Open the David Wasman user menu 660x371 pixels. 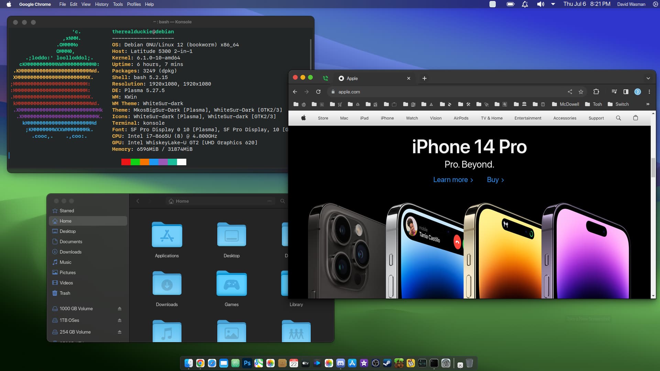point(631,4)
